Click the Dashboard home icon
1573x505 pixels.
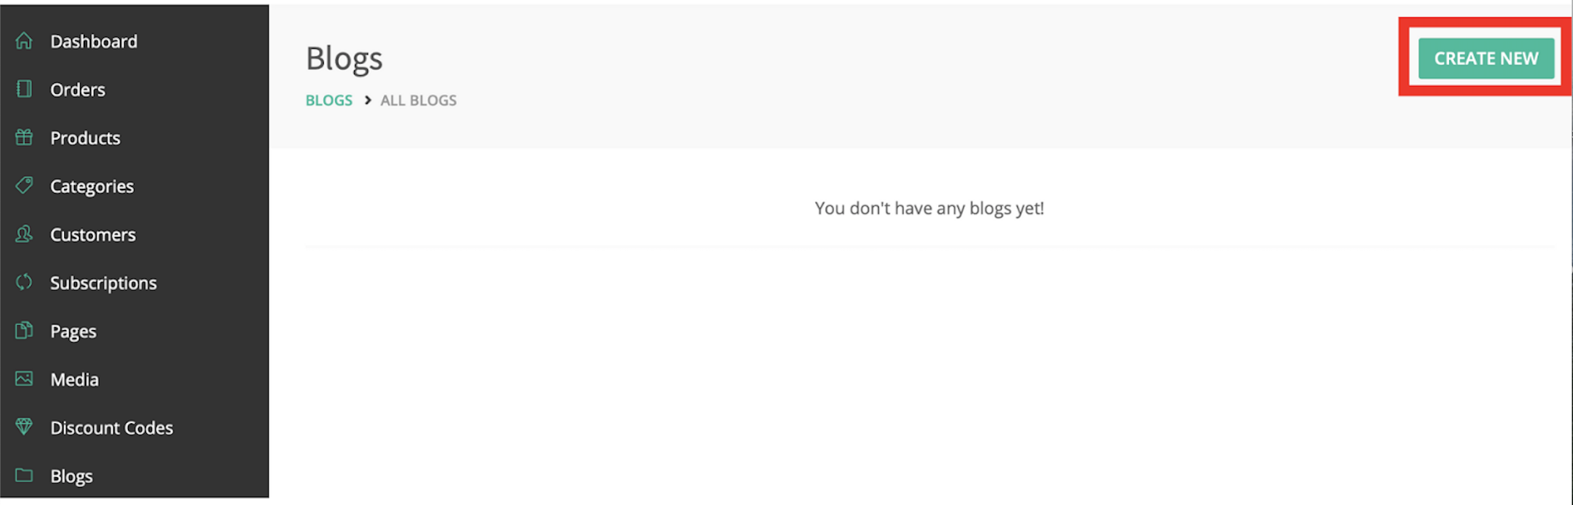(x=24, y=41)
